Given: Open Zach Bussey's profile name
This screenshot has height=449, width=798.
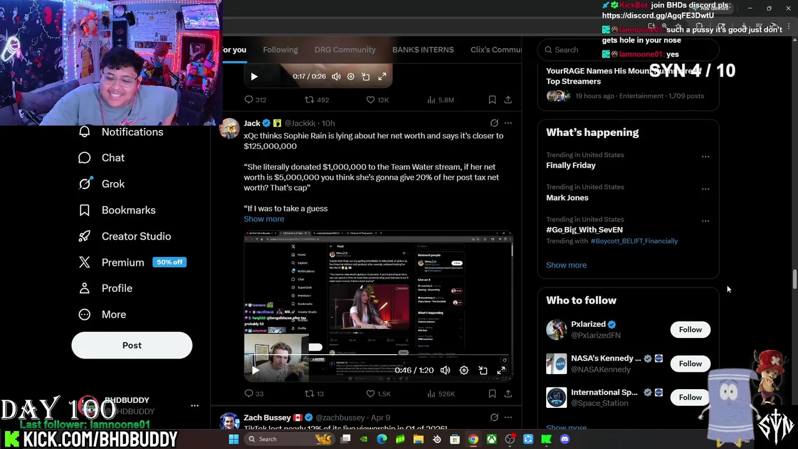Looking at the screenshot, I should coord(267,418).
